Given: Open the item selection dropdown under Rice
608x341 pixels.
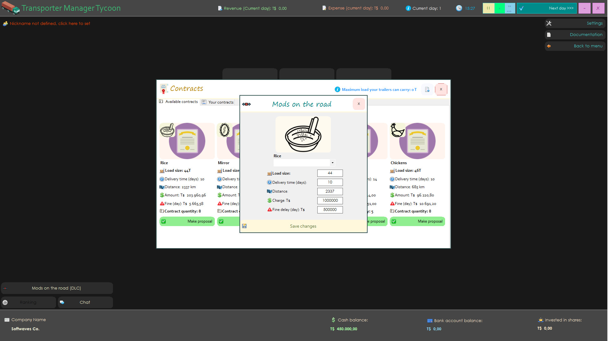Looking at the screenshot, I should click(332, 163).
